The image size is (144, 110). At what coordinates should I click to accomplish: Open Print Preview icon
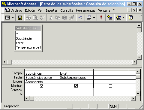[35, 18]
